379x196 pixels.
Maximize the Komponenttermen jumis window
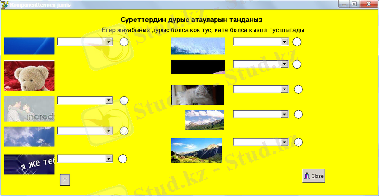point(354,4)
